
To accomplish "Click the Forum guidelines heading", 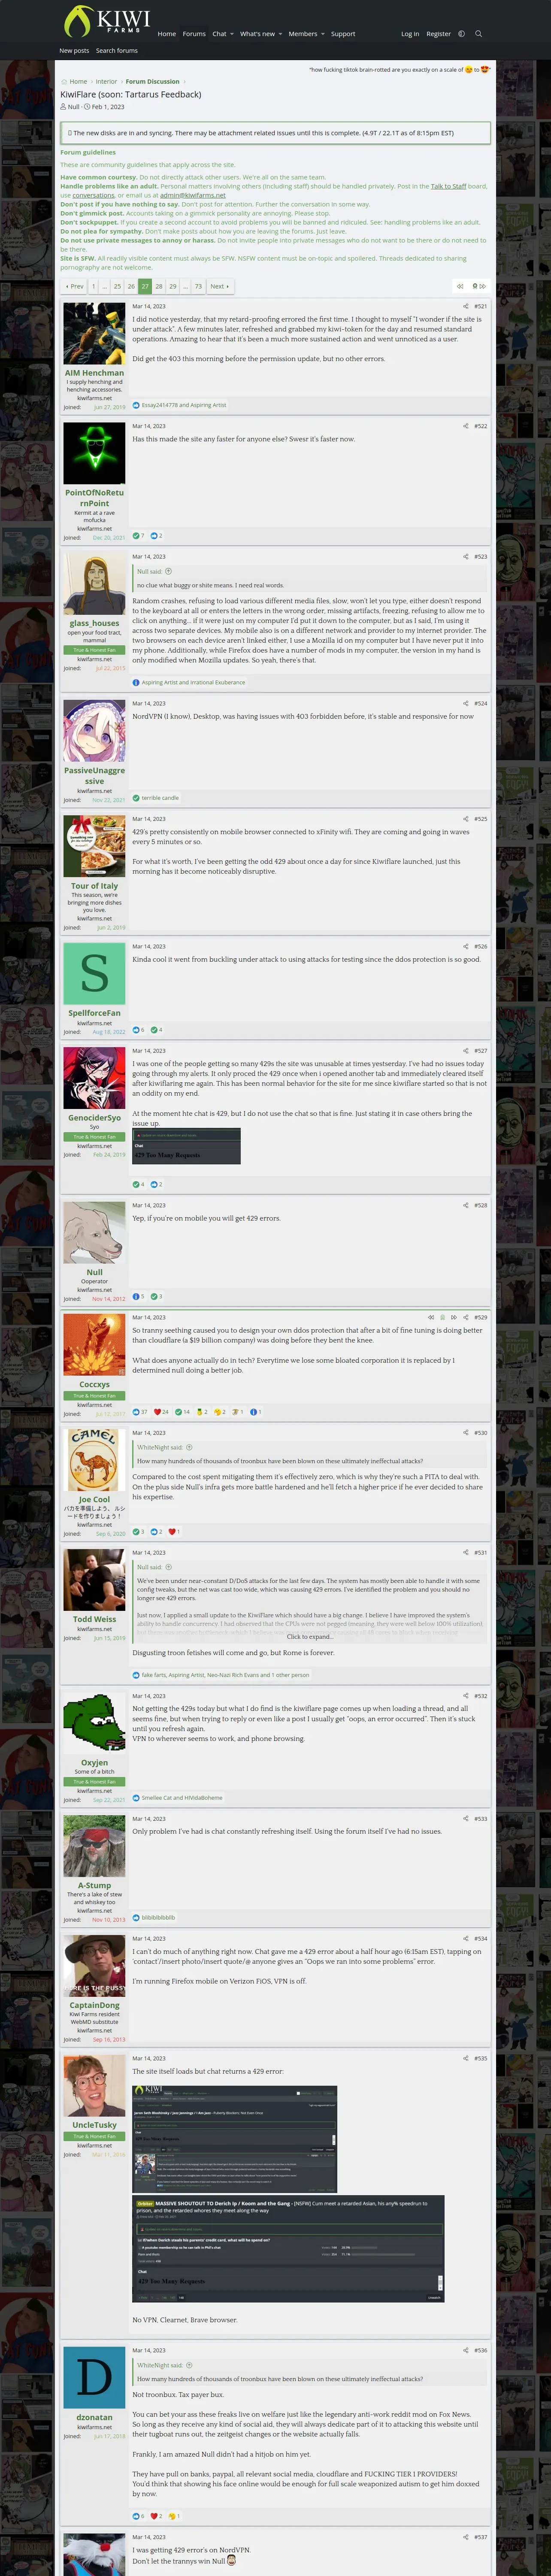I will click(x=88, y=152).
